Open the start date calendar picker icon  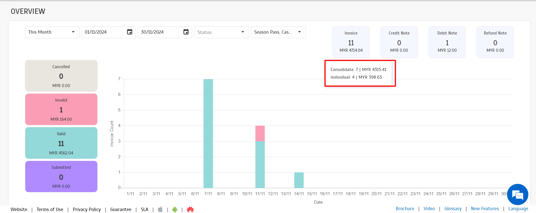pos(129,32)
